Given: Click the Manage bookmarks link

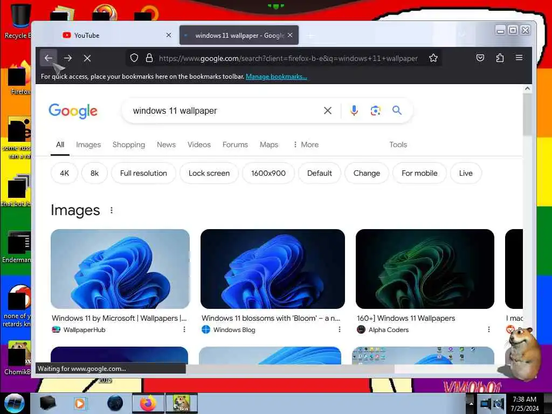Looking at the screenshot, I should 277,77.
